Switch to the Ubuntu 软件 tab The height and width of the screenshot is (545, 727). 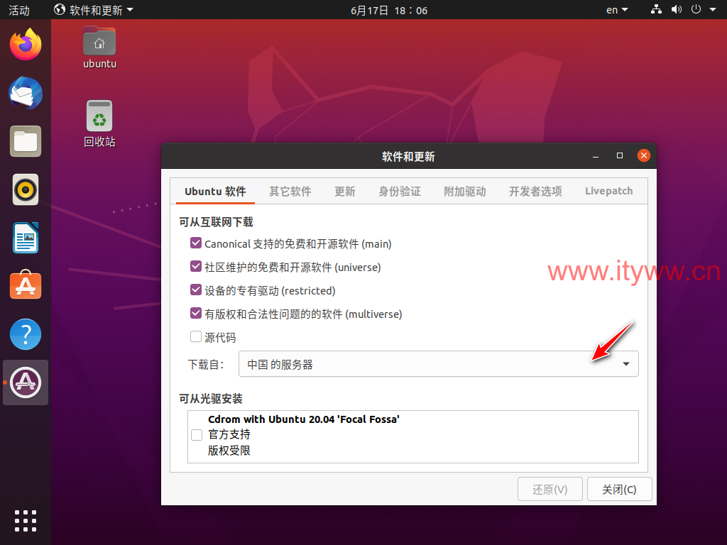pos(215,192)
